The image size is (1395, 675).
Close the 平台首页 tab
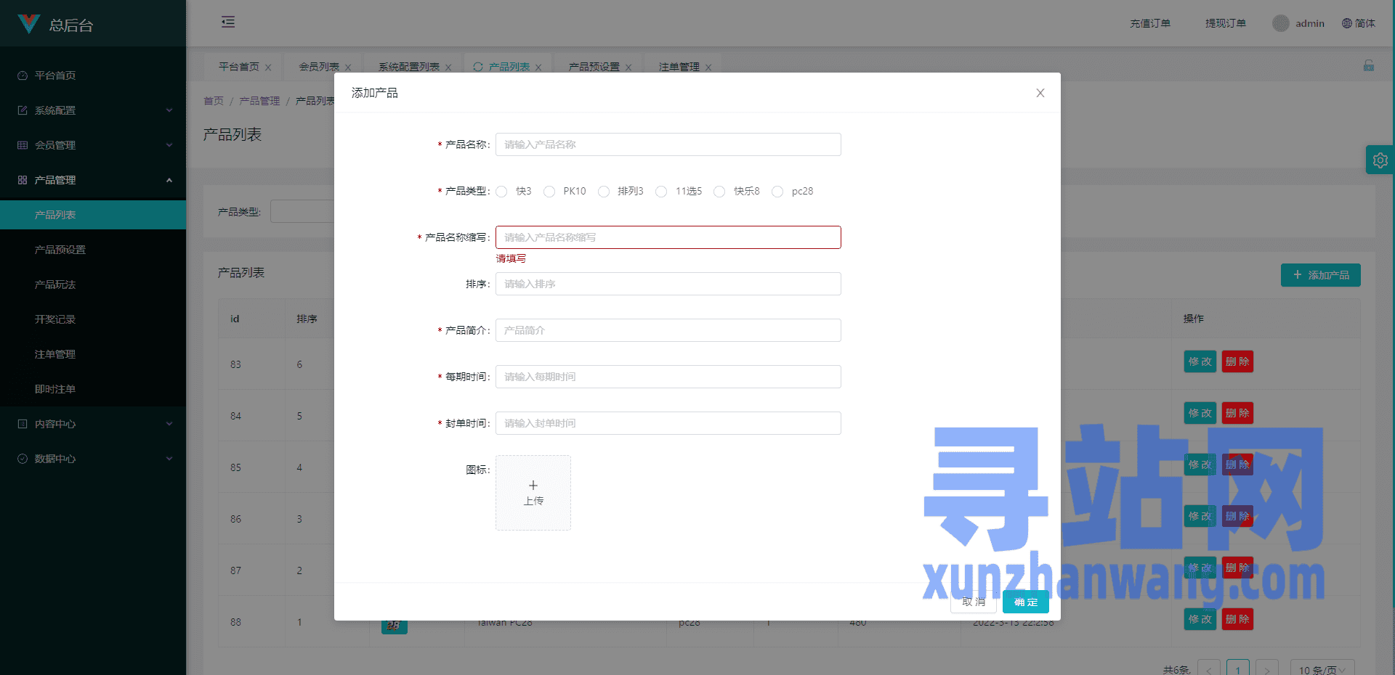pyautogui.click(x=268, y=67)
